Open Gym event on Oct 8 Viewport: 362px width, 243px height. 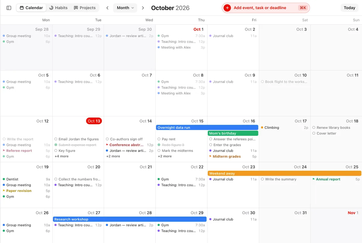pos(181,82)
